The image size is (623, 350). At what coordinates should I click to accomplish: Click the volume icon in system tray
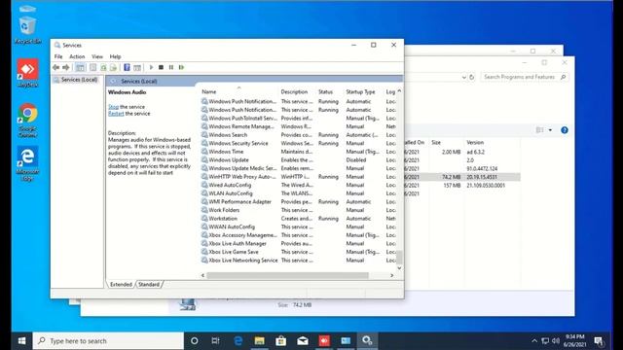tap(556, 341)
